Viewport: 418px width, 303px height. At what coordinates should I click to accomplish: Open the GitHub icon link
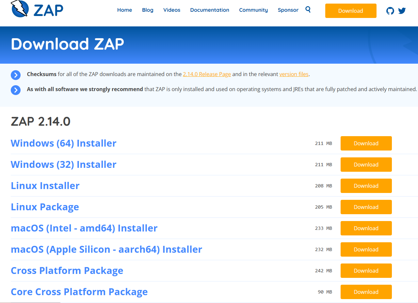[390, 11]
